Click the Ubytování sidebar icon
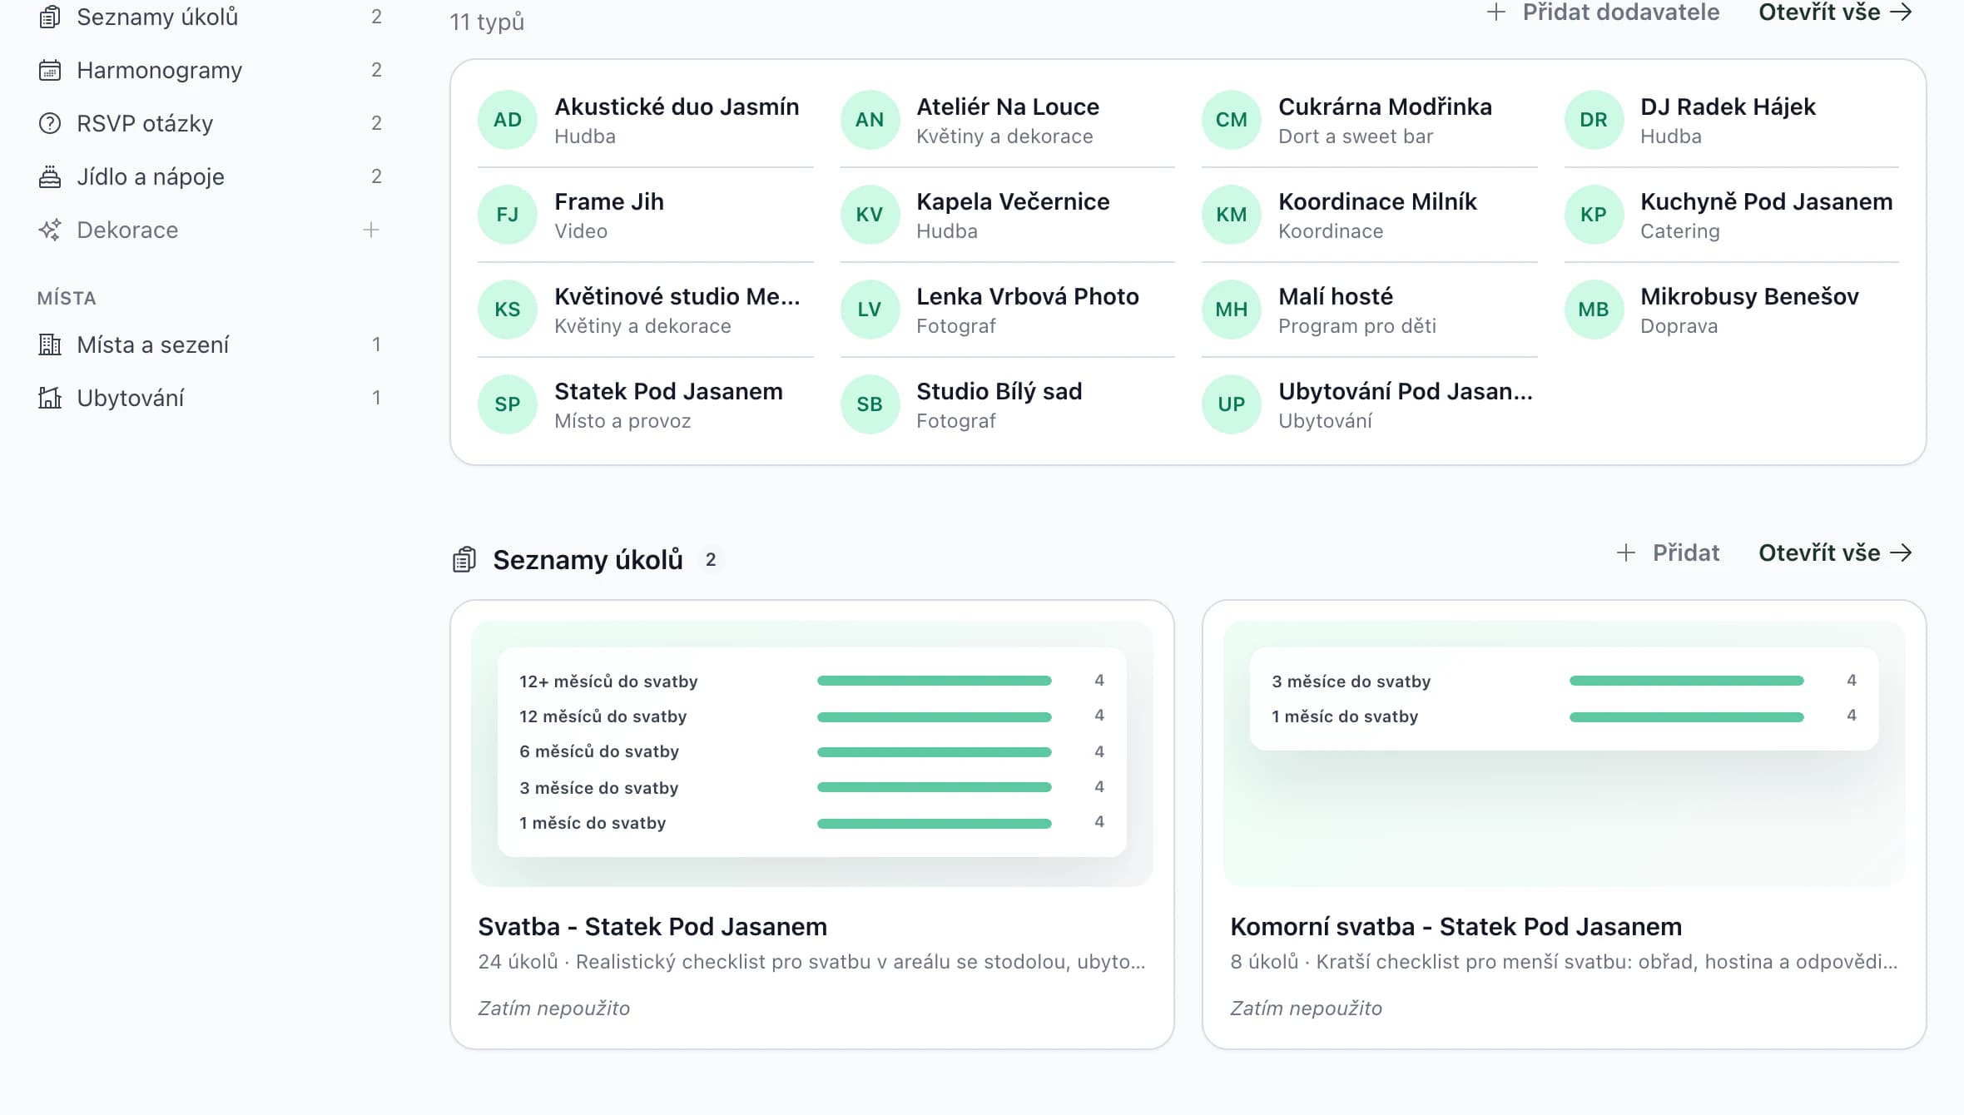 [x=50, y=398]
